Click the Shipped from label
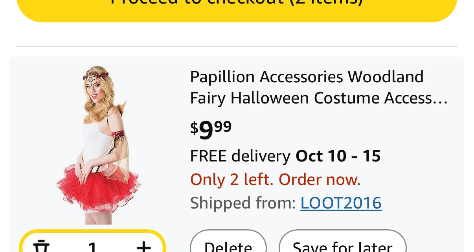Screen dimensions: 474x252 click(x=243, y=203)
